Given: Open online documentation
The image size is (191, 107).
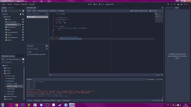Looking at the screenshot, I should (x=139, y=11).
